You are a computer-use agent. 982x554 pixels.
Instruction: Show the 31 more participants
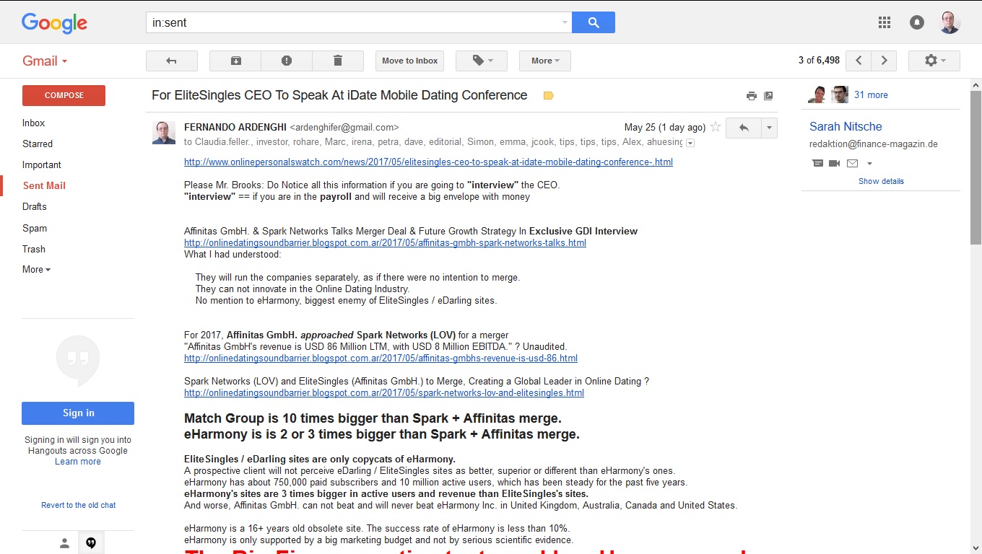(871, 94)
